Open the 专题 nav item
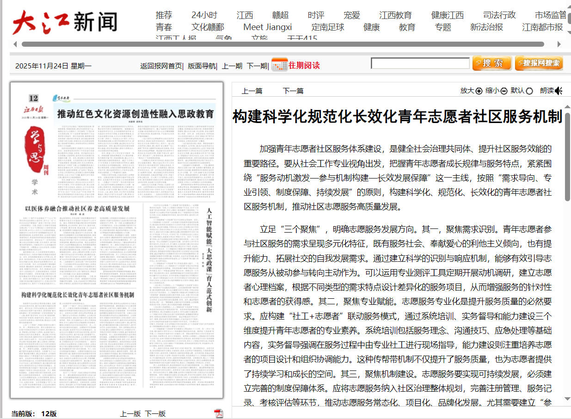The width and height of the screenshot is (571, 419). [x=443, y=27]
